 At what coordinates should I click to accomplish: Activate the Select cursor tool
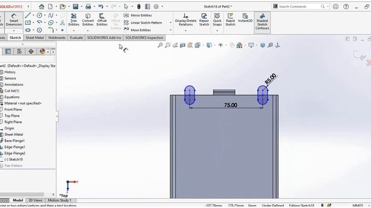coord(126,6)
